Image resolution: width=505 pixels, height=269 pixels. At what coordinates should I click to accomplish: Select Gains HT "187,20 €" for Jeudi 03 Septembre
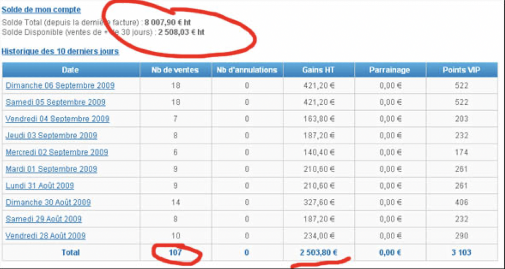[319, 136]
